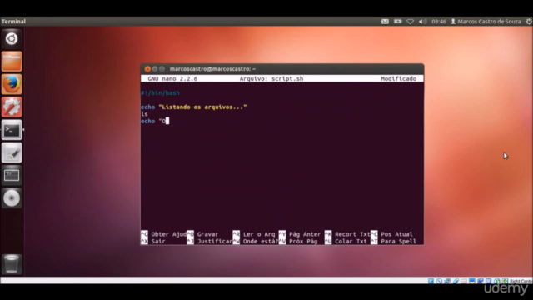The image size is (533, 300).
Task: Click VirtualBox hard disk activity indicator
Action: point(431,281)
